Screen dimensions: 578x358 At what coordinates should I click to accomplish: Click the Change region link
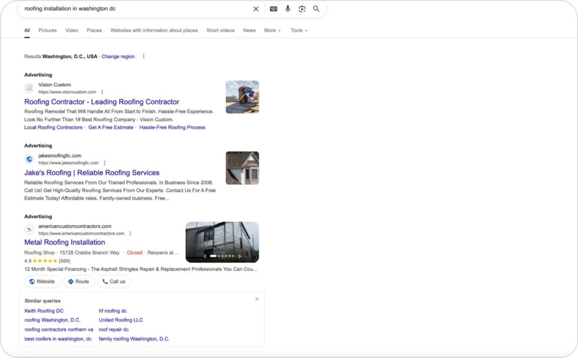[118, 56]
